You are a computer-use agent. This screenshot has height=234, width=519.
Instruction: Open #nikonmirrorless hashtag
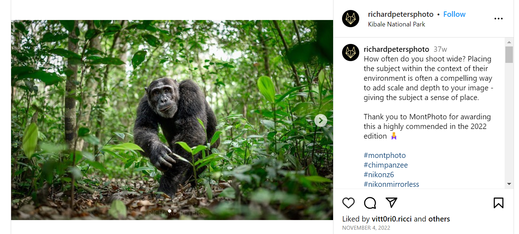[x=391, y=184]
